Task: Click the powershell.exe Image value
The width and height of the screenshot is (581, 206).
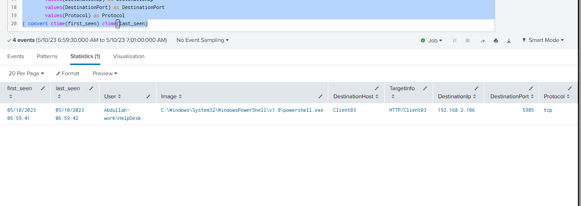Action: click(x=242, y=110)
